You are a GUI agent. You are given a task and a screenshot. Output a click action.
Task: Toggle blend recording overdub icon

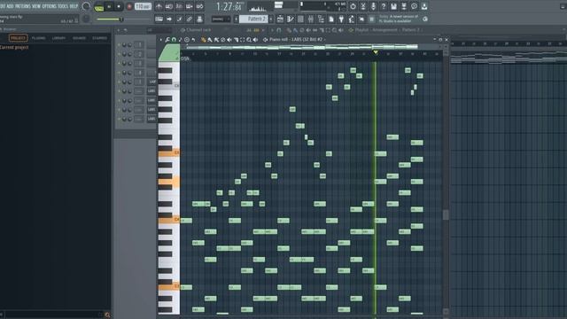[189, 6]
